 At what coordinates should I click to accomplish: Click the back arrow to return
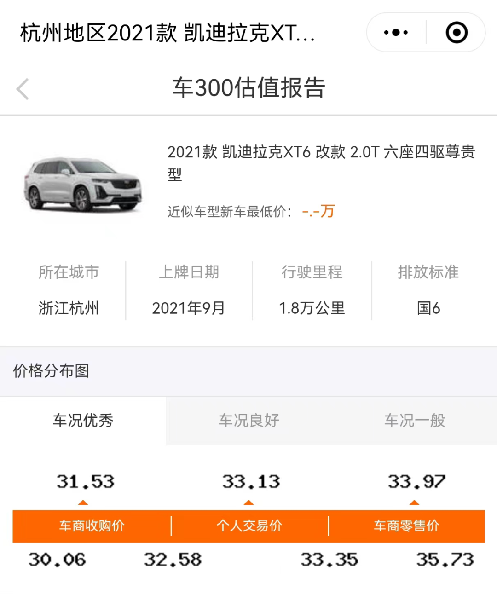point(23,89)
